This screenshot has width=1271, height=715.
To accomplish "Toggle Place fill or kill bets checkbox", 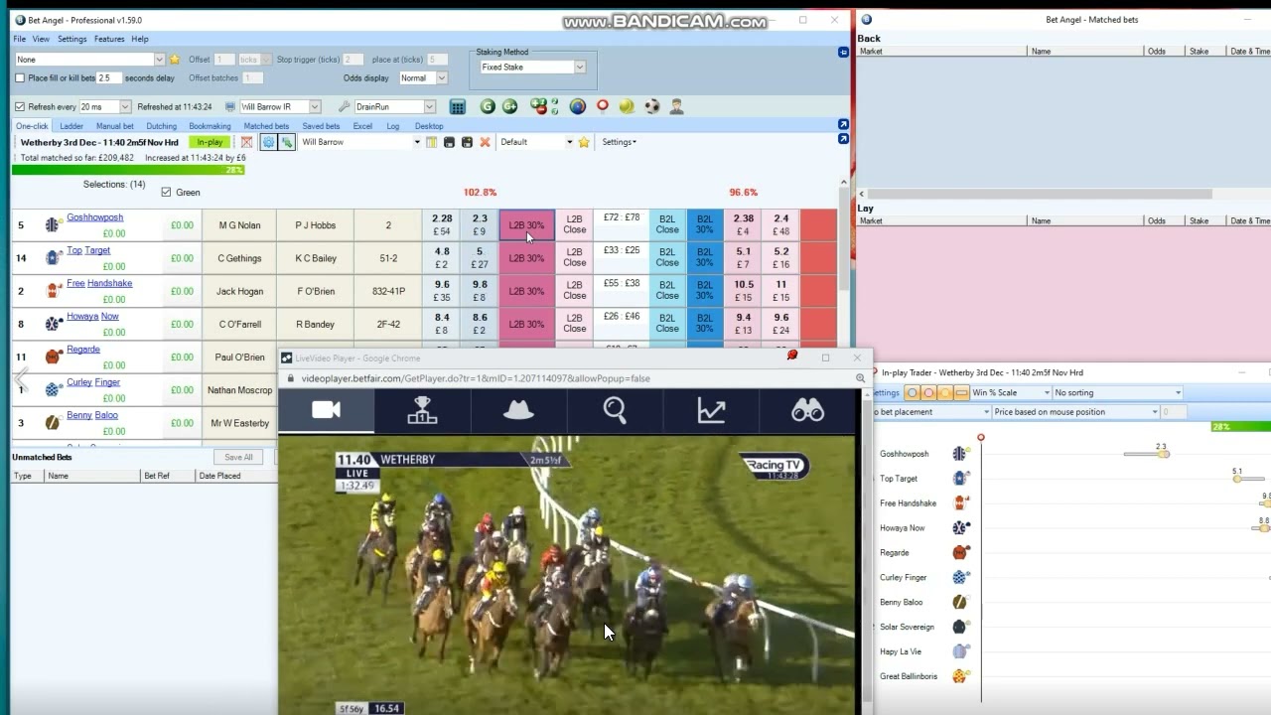I will (20, 77).
